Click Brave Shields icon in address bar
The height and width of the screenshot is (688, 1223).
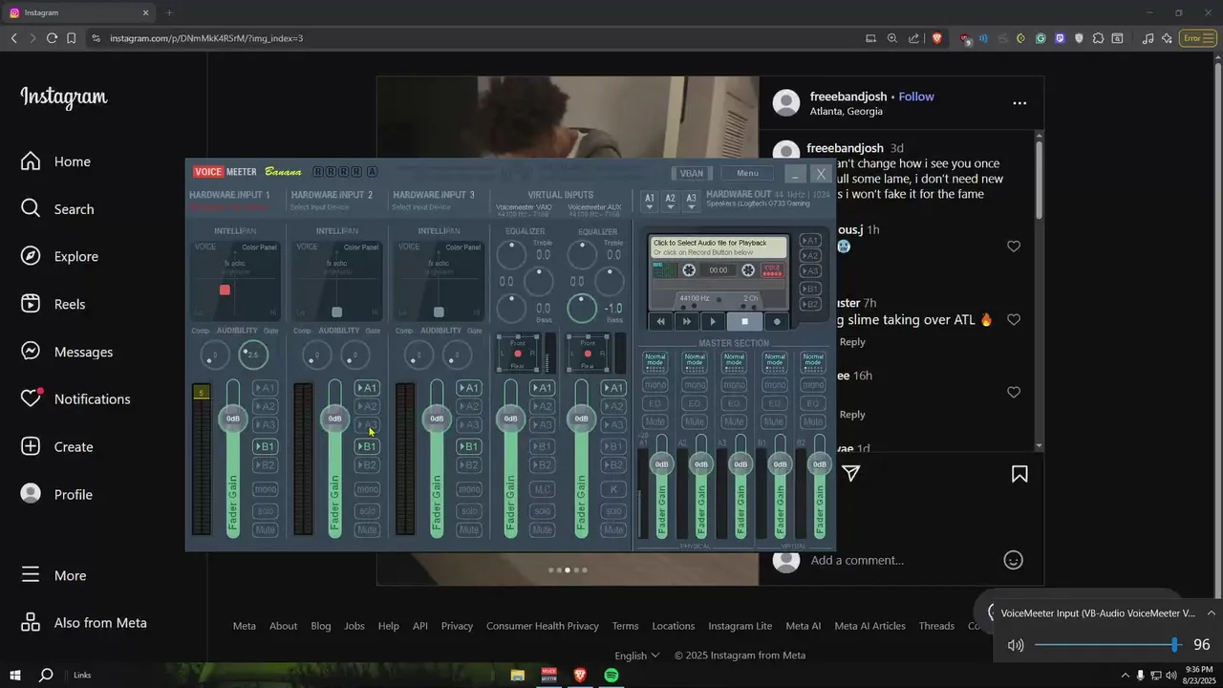[936, 38]
